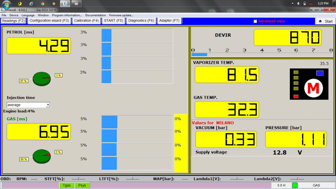The image size is (336, 189).
Task: Open the Device menu
Action: point(14,15)
